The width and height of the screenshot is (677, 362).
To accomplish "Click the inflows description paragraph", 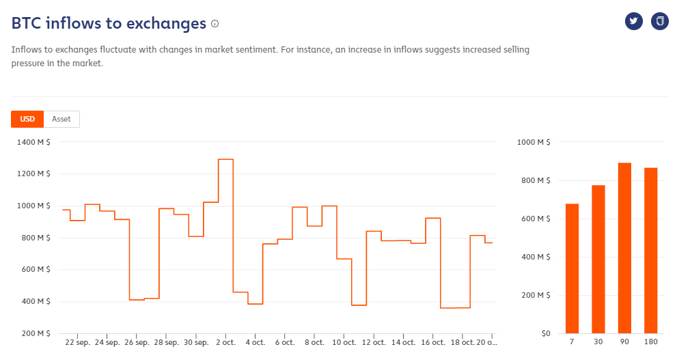I will (x=271, y=57).
